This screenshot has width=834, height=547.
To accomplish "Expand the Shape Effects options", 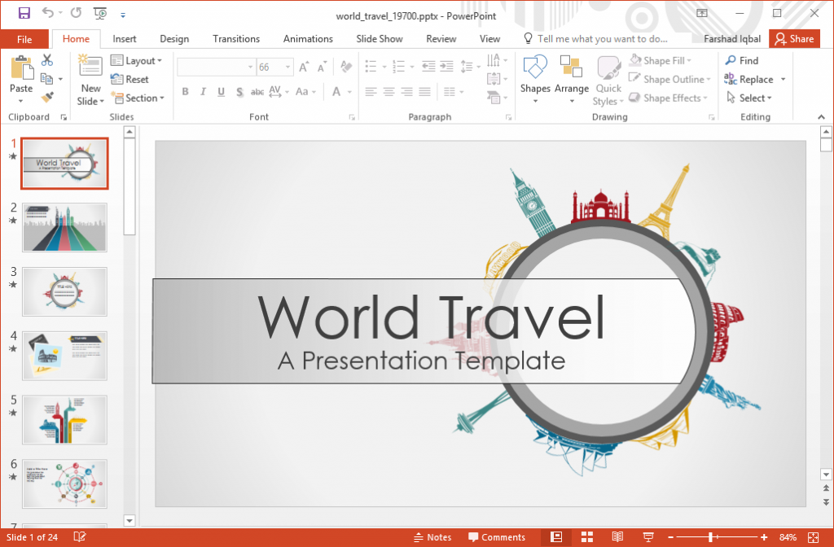I will click(x=669, y=98).
